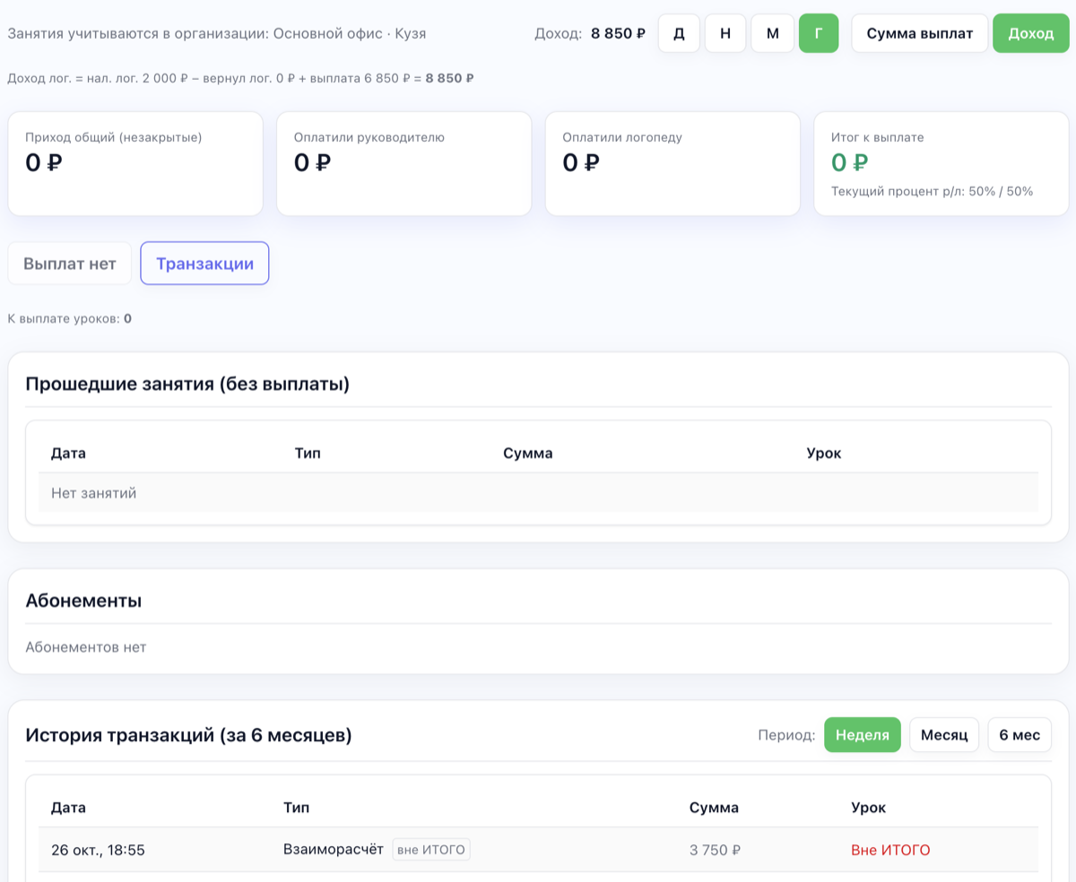Click the Приход общий (незакрытые) card

135,163
